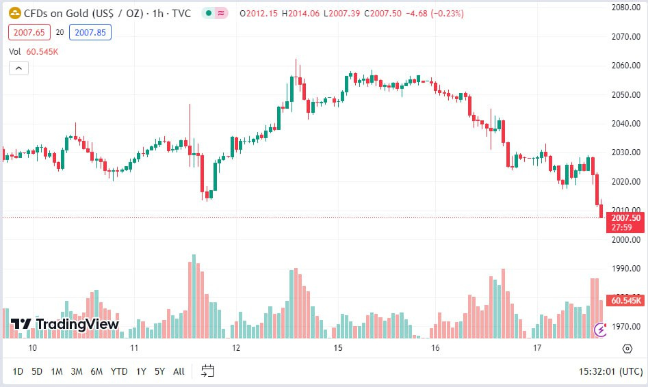
Task: Switch to 1M time range
Action: [x=57, y=371]
